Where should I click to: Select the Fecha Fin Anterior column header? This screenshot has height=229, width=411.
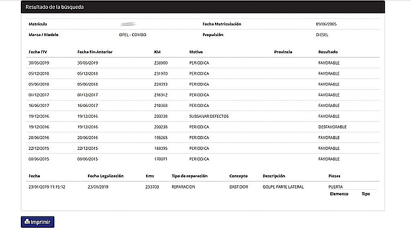tap(95, 52)
